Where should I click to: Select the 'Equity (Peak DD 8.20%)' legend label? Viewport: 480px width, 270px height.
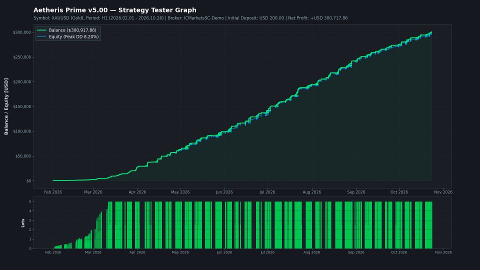coord(74,36)
